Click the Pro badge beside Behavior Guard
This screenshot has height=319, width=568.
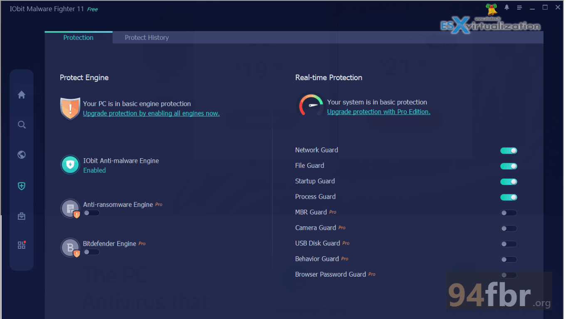point(345,258)
